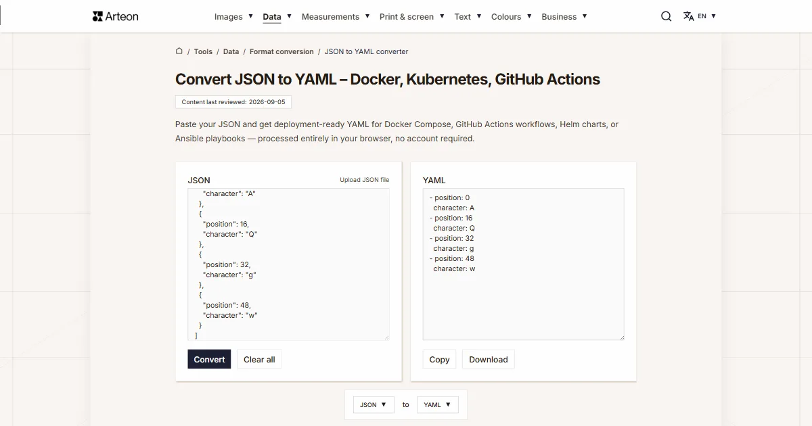
Task: Click the '"position": 48,' line in JSON
Action: point(227,305)
